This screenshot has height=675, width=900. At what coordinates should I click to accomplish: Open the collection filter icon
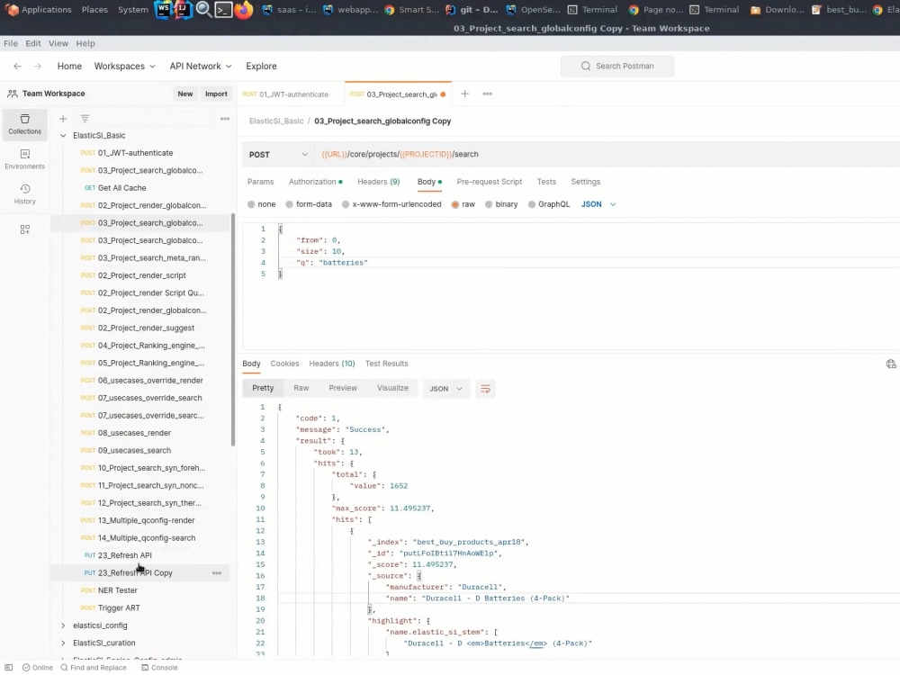pos(84,118)
